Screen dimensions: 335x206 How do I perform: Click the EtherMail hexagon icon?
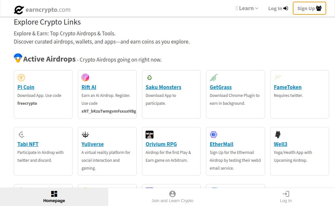(214, 135)
